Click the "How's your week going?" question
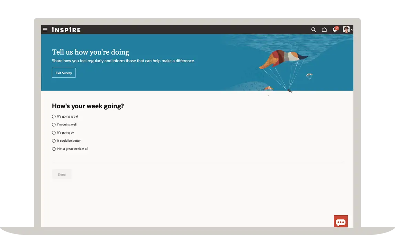Viewport: 395px width, 249px height. [x=88, y=106]
